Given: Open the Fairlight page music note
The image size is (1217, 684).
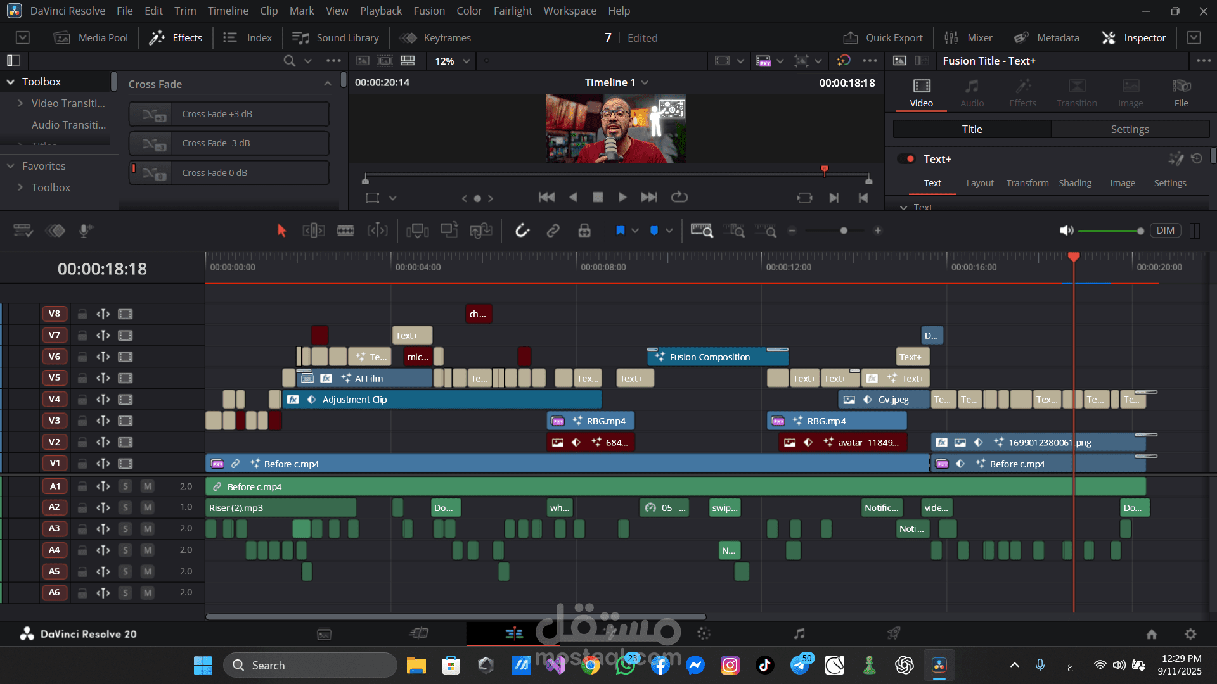Looking at the screenshot, I should (799, 633).
